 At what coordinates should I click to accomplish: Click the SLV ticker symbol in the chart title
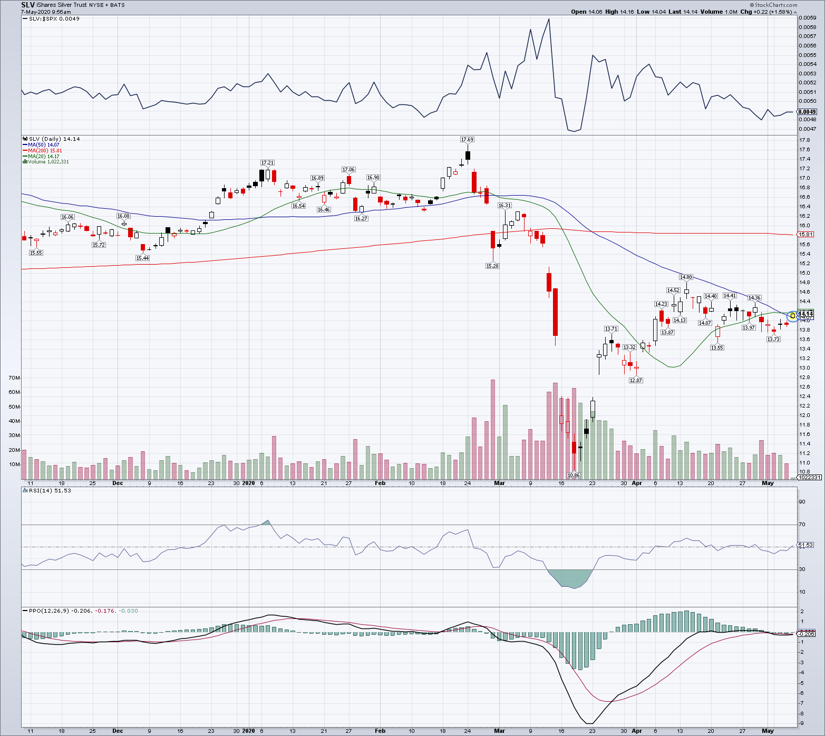click(28, 5)
